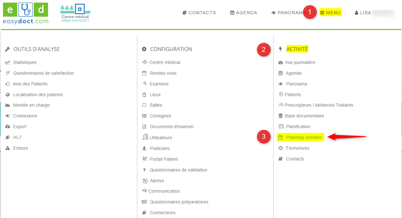The width and height of the screenshot is (402, 218).
Task: Expand the LISA user account menu
Action: pyautogui.click(x=363, y=13)
